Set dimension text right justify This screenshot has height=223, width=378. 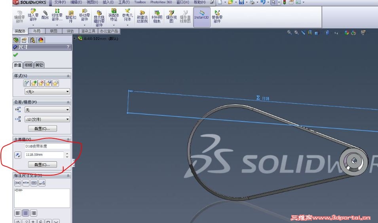34,213
